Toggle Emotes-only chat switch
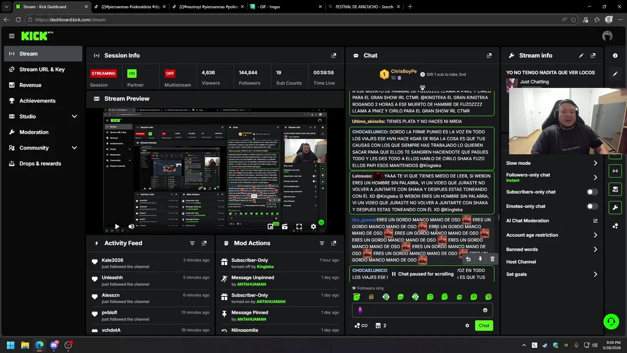 click(x=593, y=206)
